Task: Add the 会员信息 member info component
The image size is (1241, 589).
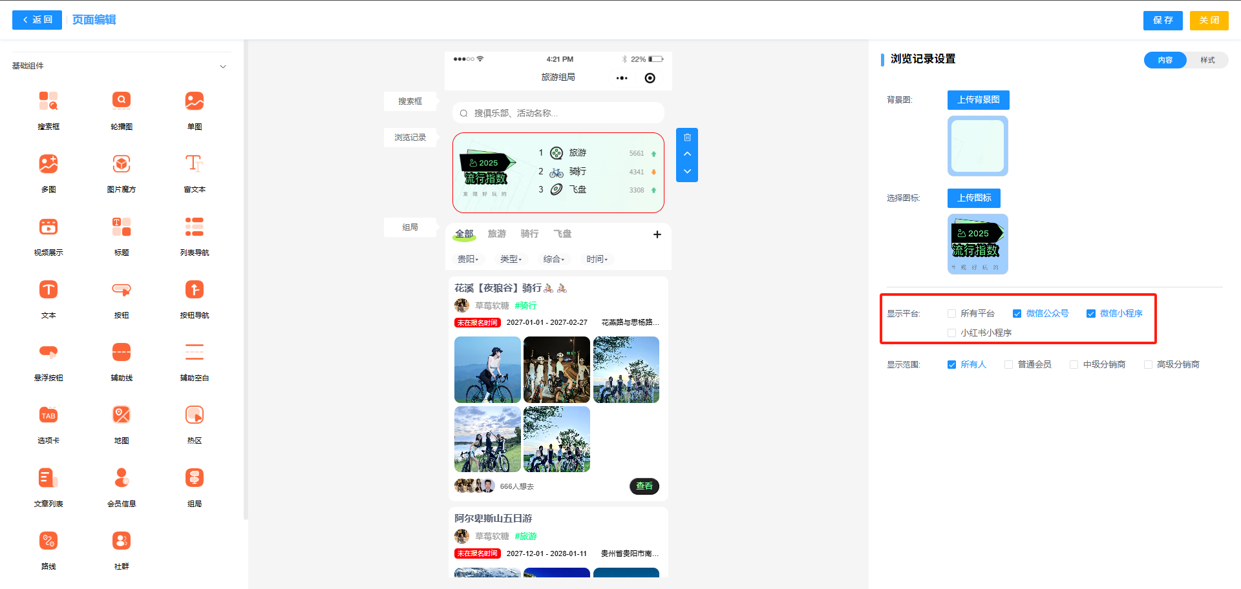Action: 122,478
